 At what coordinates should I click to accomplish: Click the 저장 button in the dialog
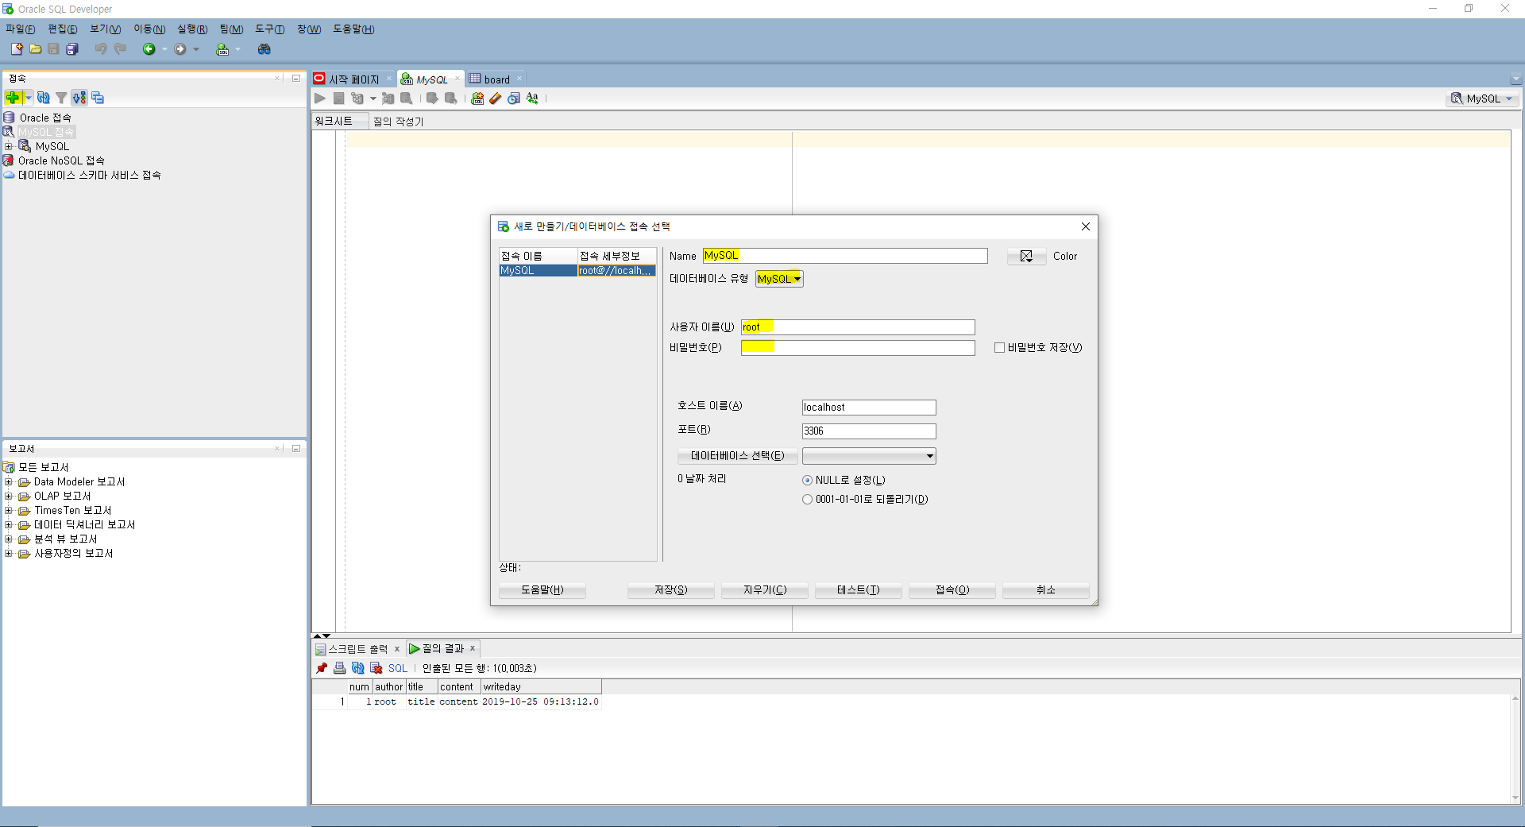tap(671, 590)
